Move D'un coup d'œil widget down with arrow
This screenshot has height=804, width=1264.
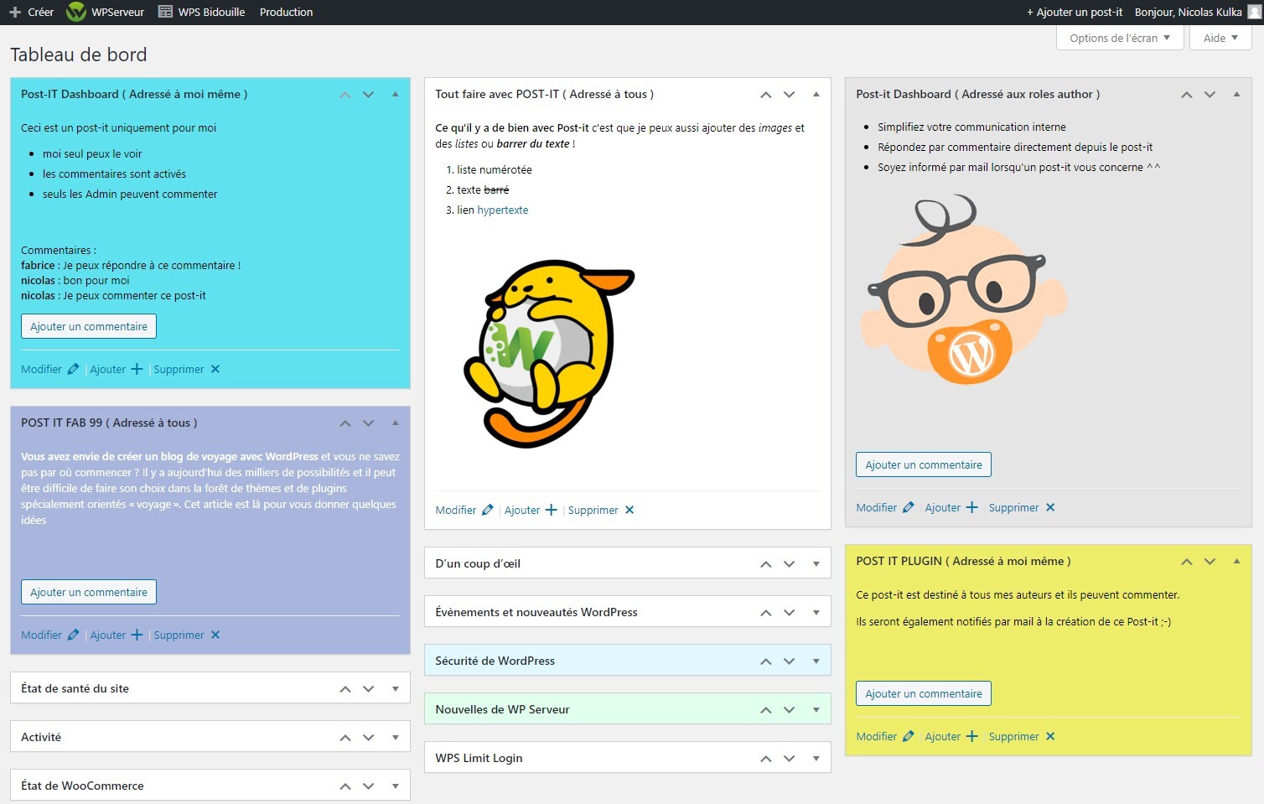[x=789, y=564]
